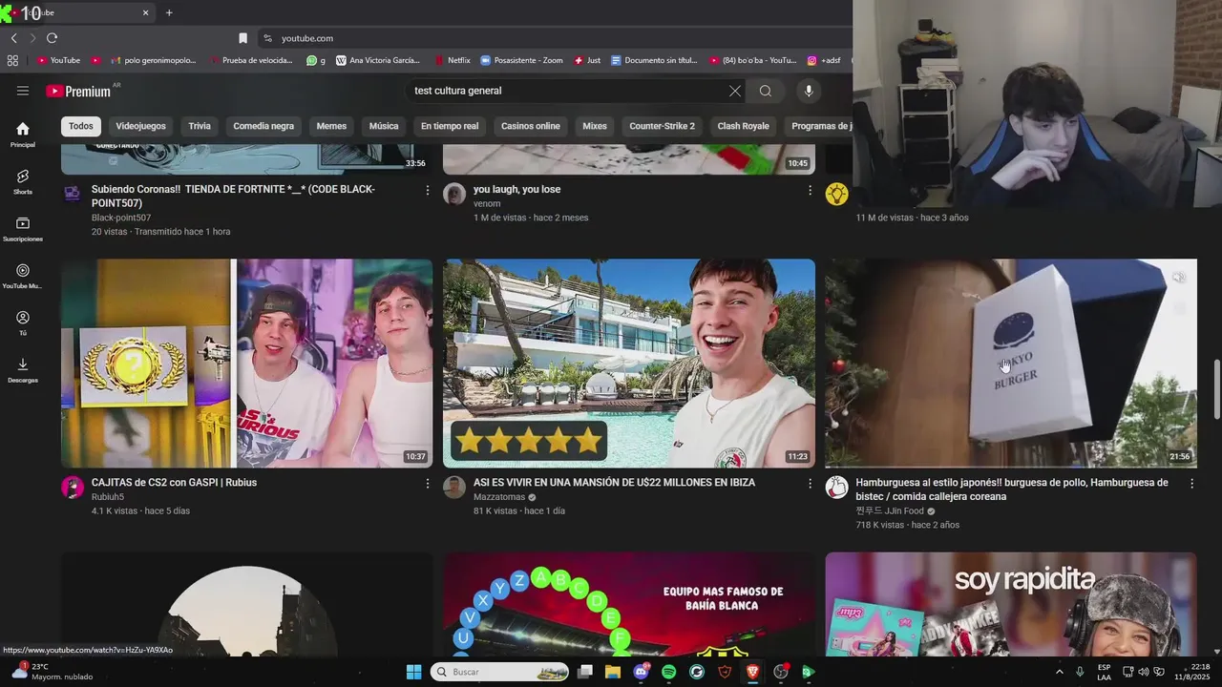1222x687 pixels.
Task: Select the En tiempo real chip
Action: pos(450,126)
